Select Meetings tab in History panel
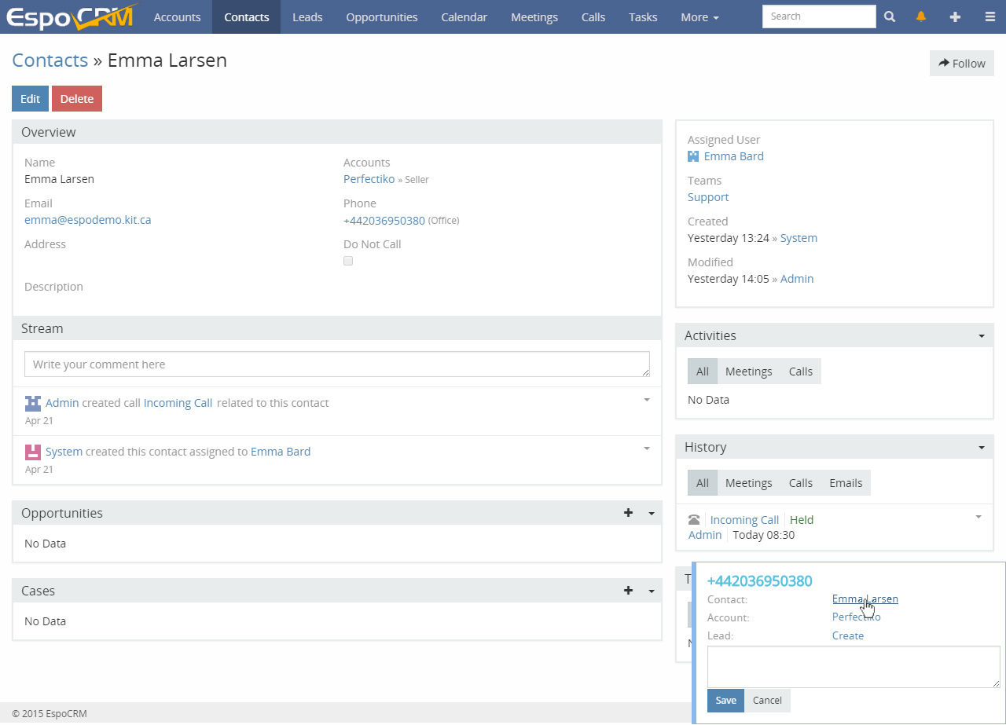 748,483
